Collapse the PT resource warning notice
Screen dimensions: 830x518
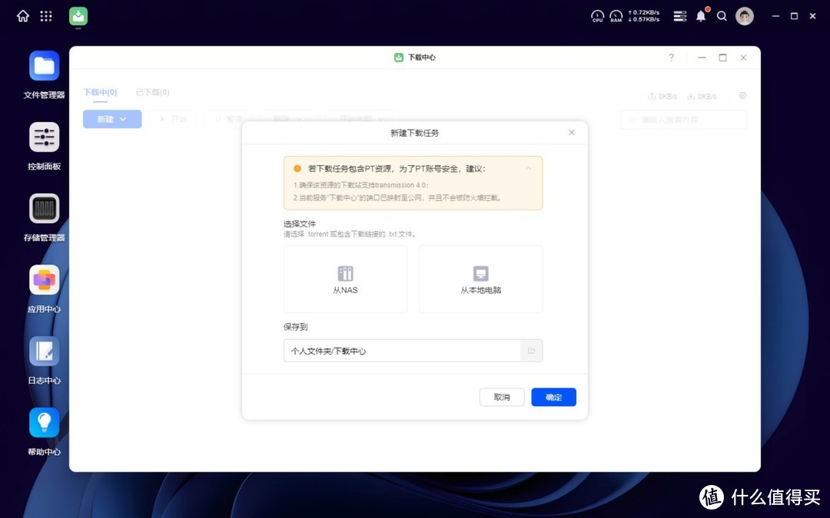tap(528, 168)
